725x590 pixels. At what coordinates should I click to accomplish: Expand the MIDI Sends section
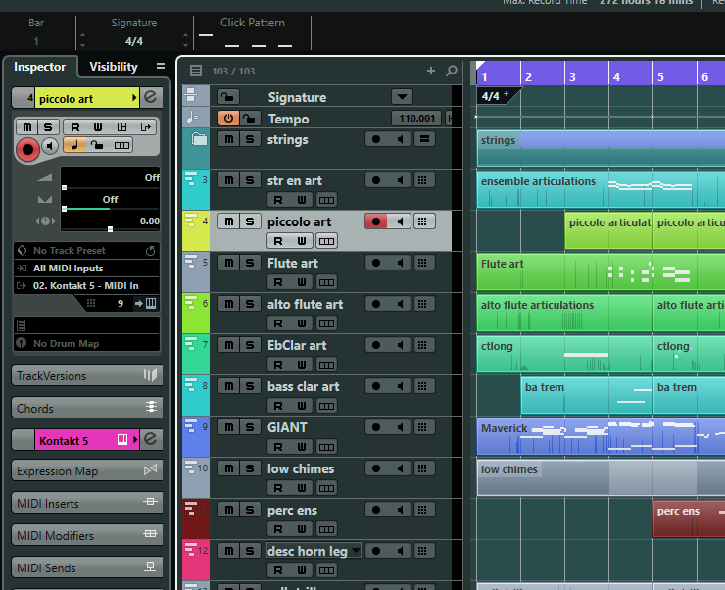(x=87, y=567)
